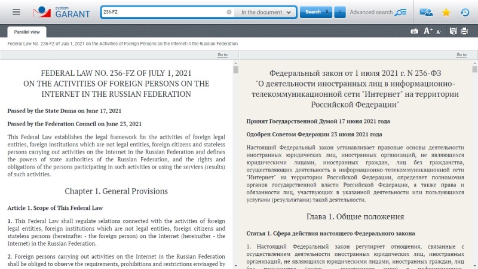This screenshot has width=478, height=269.
Task: Open the 'In the document' scope dropdown
Action: (266, 12)
